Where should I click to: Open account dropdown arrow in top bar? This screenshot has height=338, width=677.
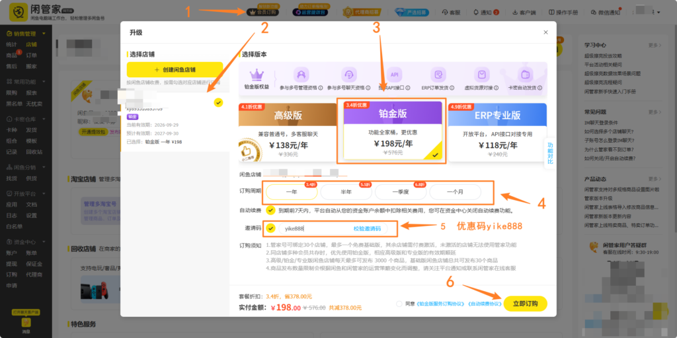pos(659,13)
